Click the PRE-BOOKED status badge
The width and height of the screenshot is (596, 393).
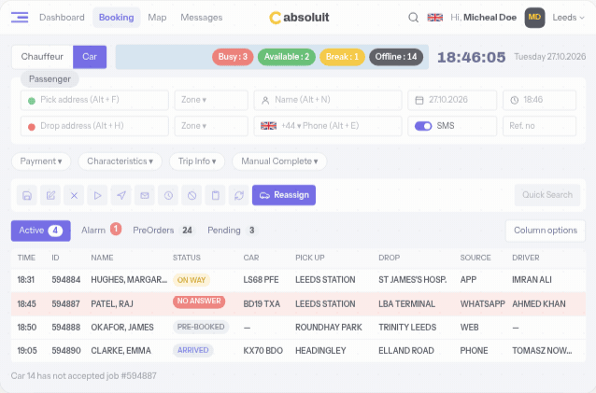coord(201,327)
